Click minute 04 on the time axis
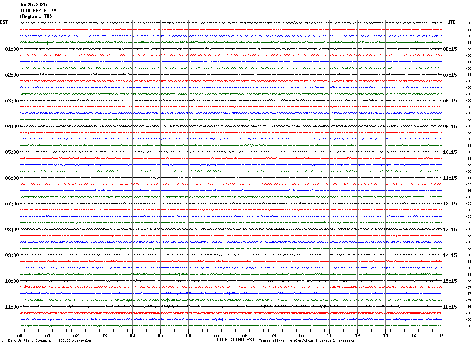This screenshot has width=473, height=346. pos(132,335)
